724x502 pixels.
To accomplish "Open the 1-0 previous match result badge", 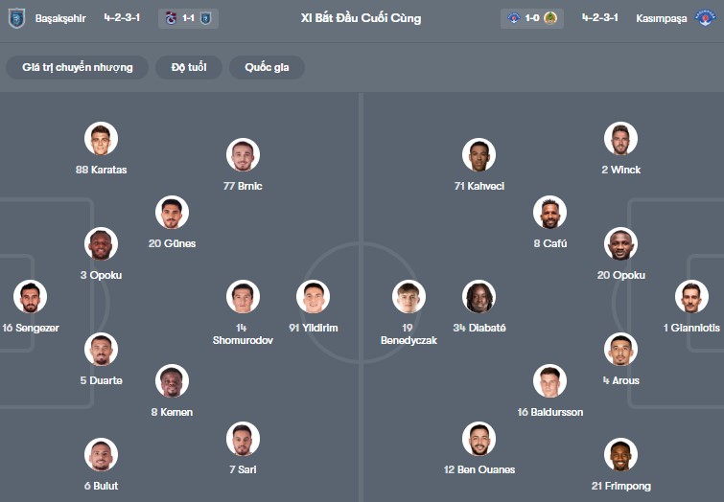I will [532, 17].
